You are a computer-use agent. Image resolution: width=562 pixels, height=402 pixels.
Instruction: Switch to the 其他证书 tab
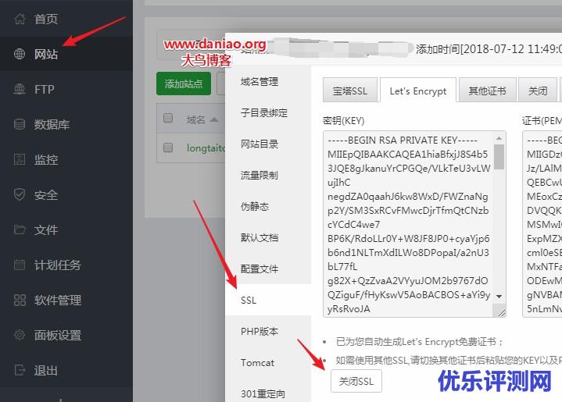488,91
